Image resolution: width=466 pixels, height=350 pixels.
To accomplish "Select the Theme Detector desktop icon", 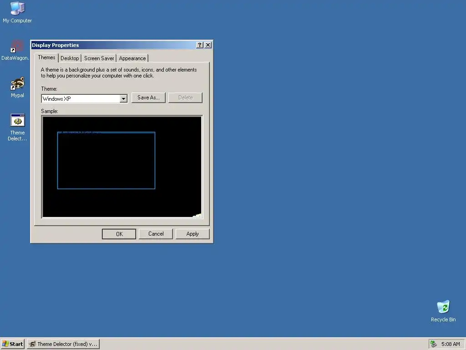I will point(17,127).
